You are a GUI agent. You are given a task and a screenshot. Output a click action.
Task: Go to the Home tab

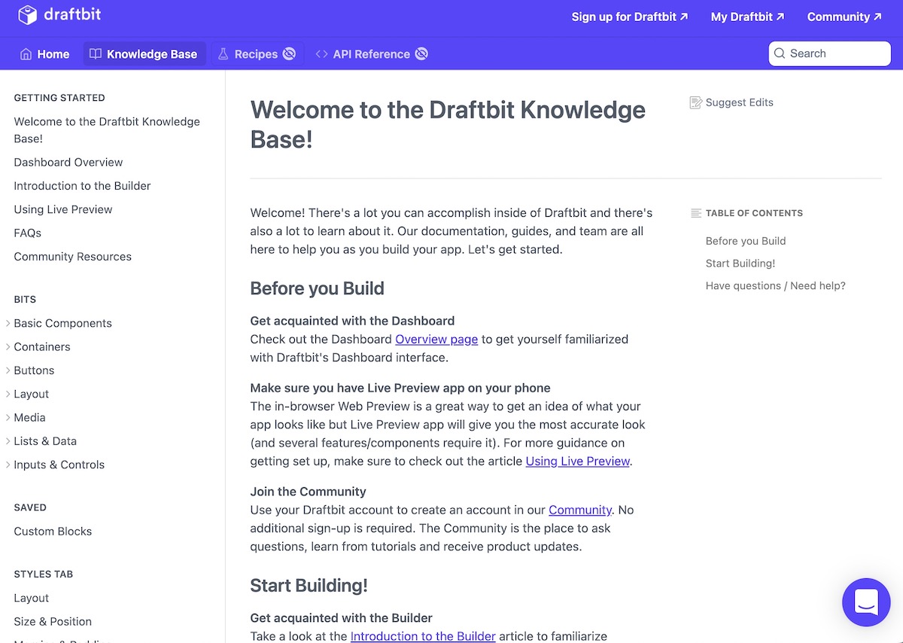click(x=44, y=54)
